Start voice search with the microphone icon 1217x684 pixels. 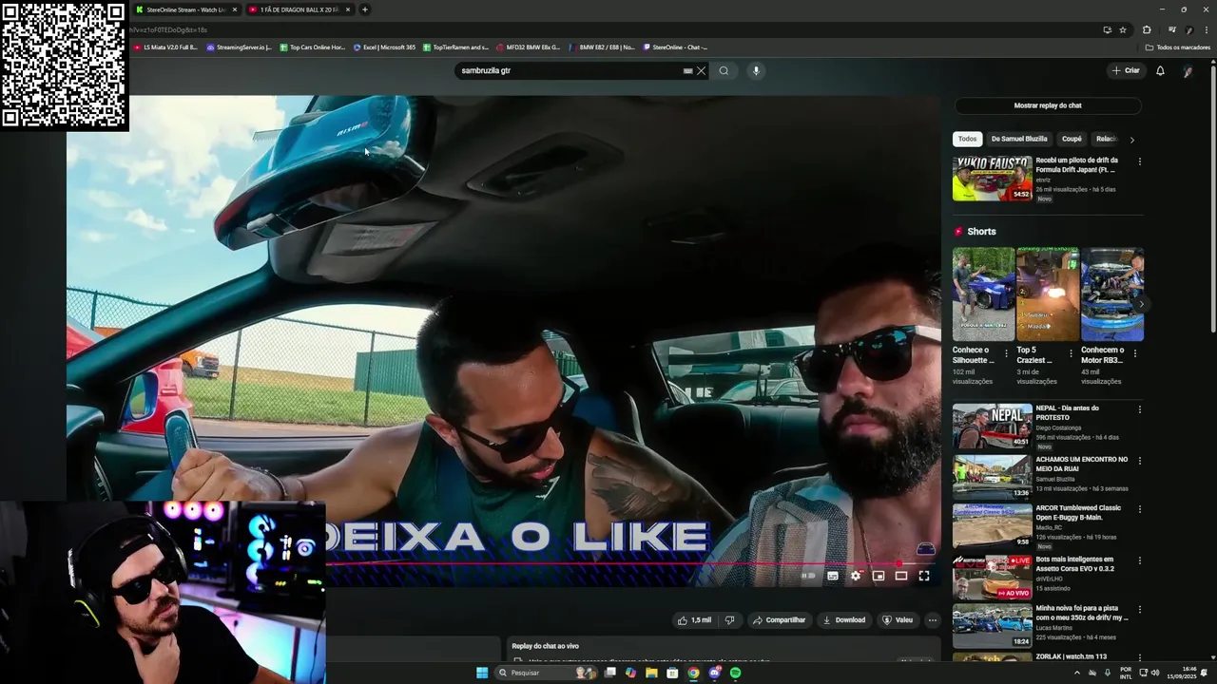tap(756, 70)
